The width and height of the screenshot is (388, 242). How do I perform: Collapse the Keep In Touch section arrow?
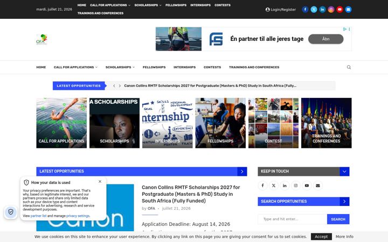tap(344, 172)
